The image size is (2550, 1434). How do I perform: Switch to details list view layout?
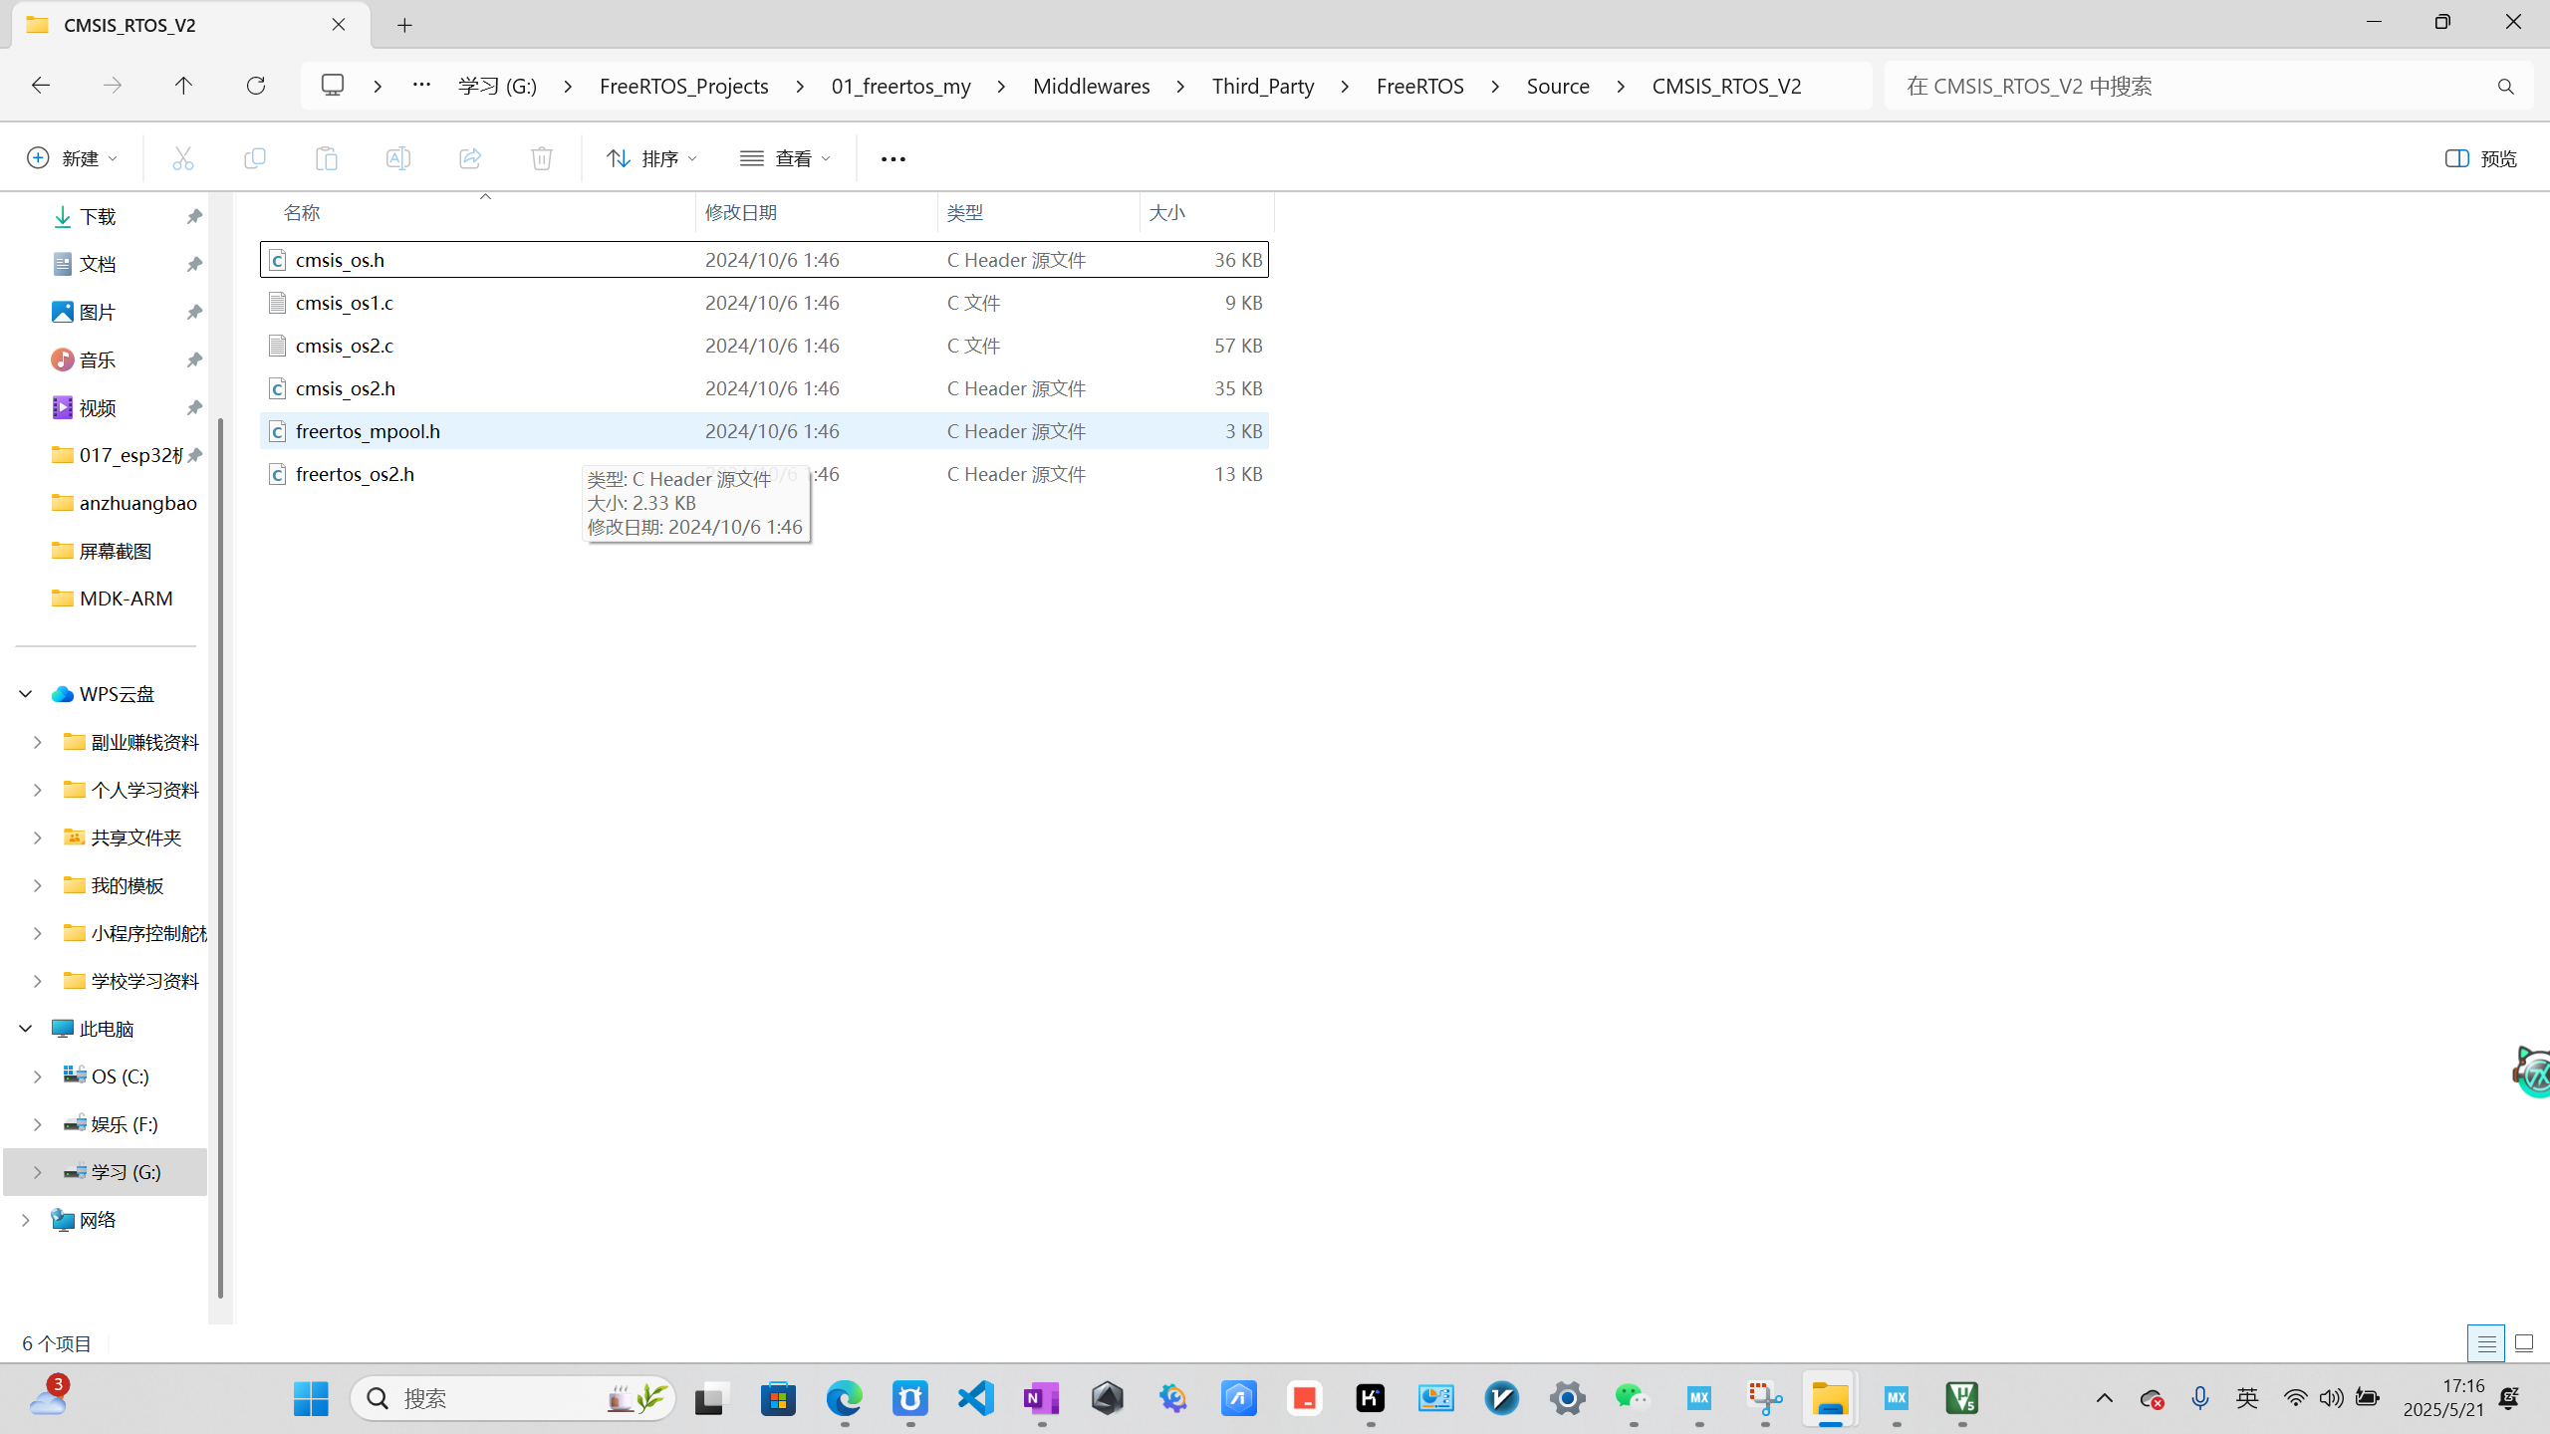coord(2485,1343)
